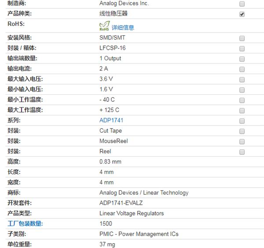Viewport: 264px width, 248px height.
Task: Click Analog Devices / Linear Technology brand
Action: (144, 192)
